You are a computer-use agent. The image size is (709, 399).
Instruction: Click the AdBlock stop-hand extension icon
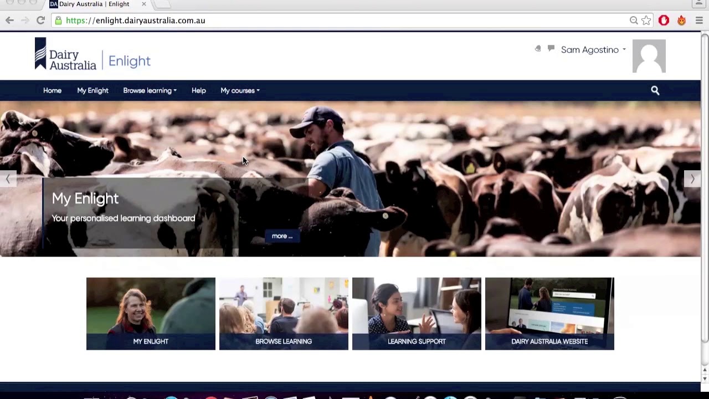coord(664,21)
